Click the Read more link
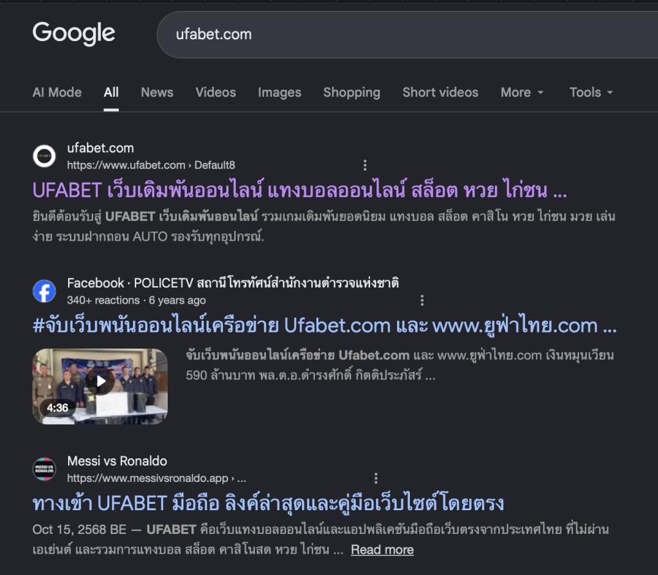 point(382,549)
